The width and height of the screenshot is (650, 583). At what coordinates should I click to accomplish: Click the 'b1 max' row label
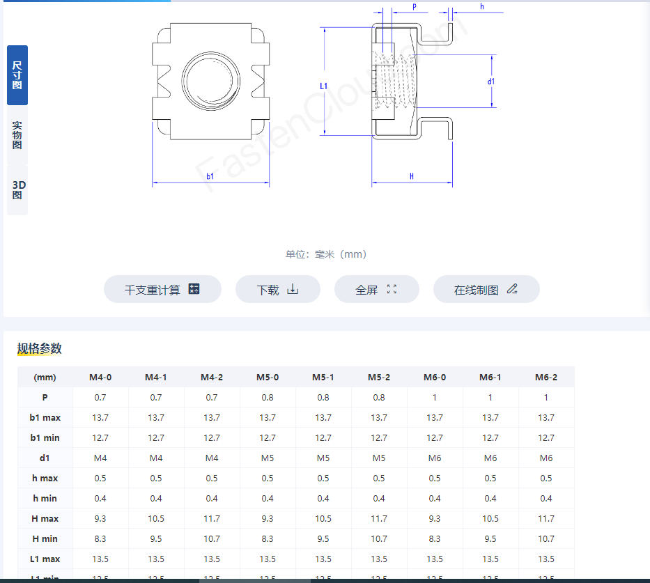pyautogui.click(x=45, y=418)
